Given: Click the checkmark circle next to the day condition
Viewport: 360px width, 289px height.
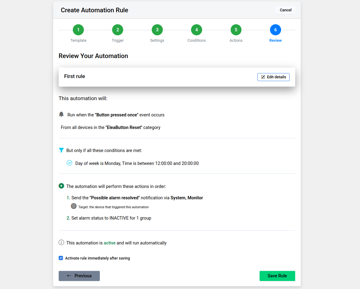Looking at the screenshot, I should pos(69,163).
